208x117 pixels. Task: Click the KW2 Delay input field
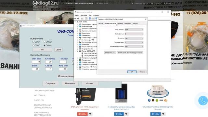coord(49,62)
